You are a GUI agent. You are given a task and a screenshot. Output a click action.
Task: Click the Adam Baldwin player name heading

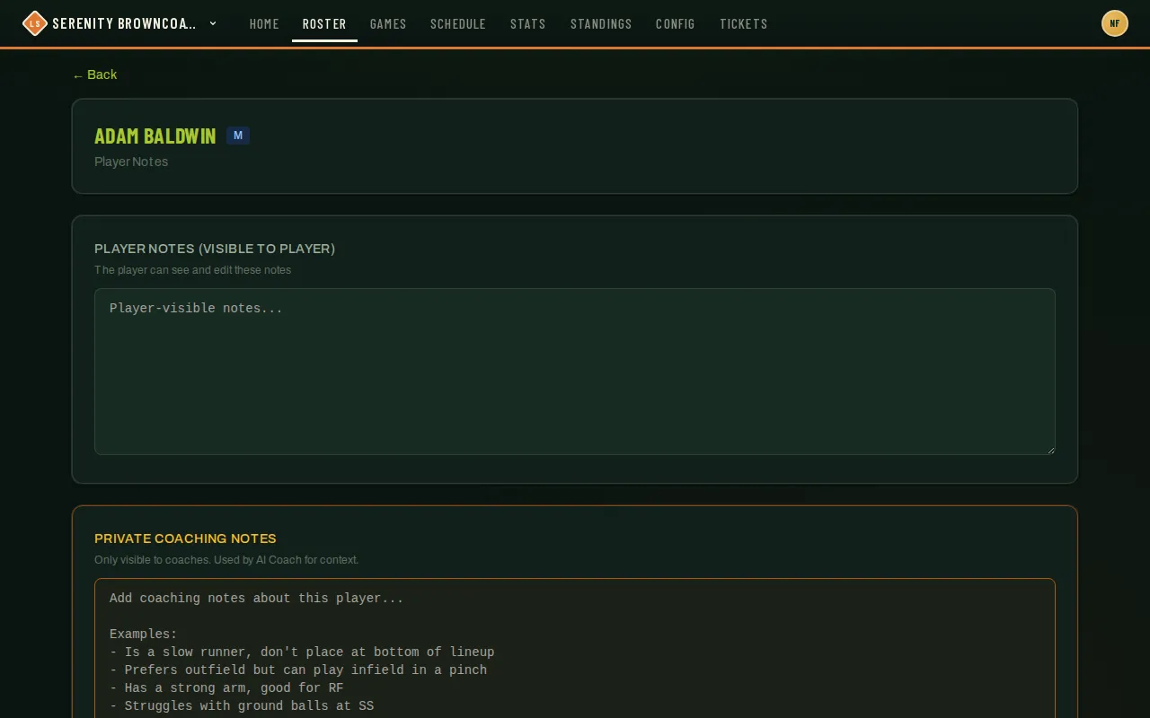tap(155, 136)
